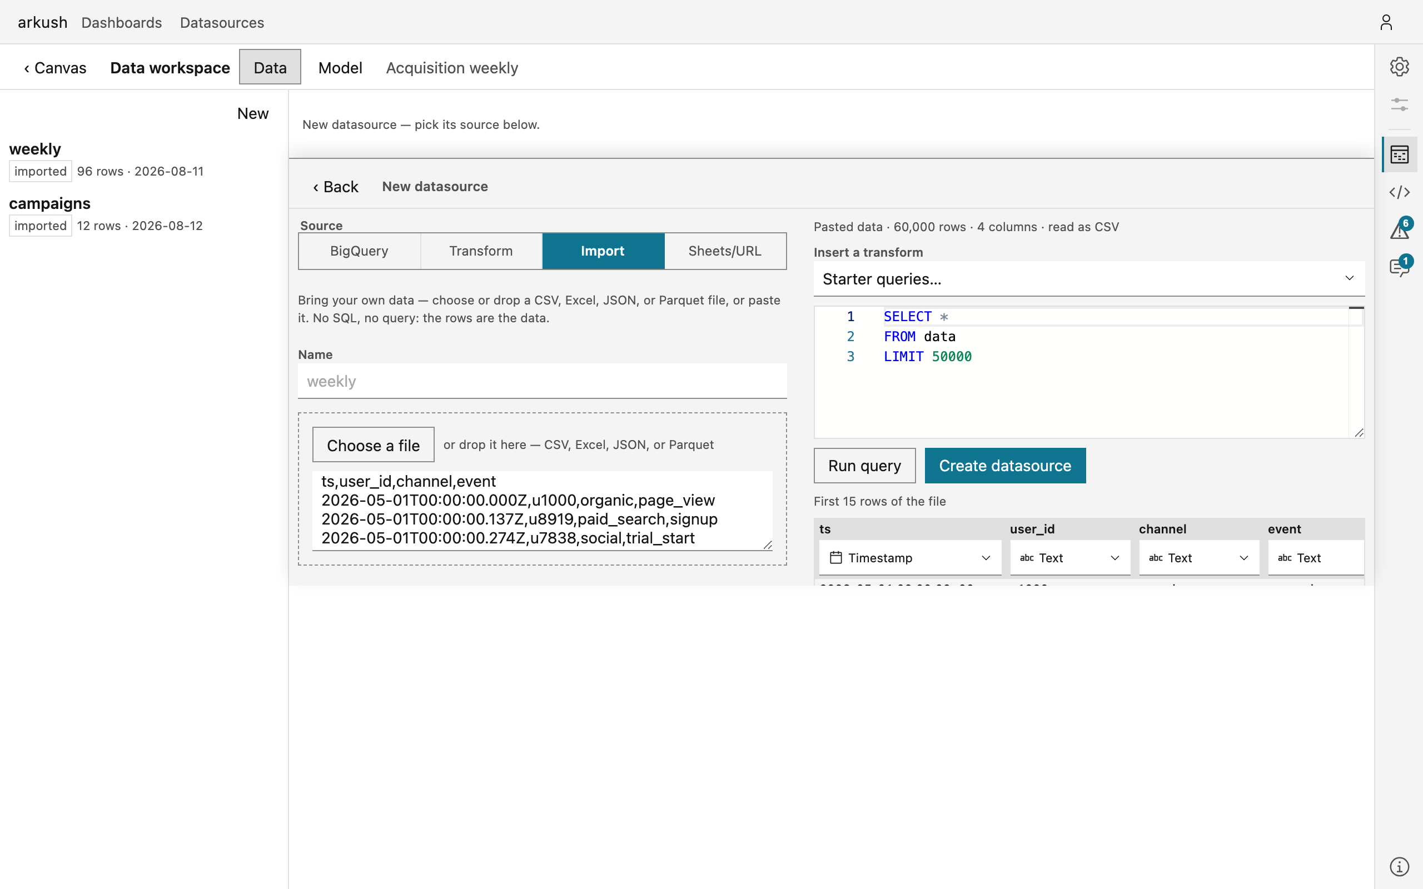
Task: Switch to the Model tab
Action: [x=340, y=68]
